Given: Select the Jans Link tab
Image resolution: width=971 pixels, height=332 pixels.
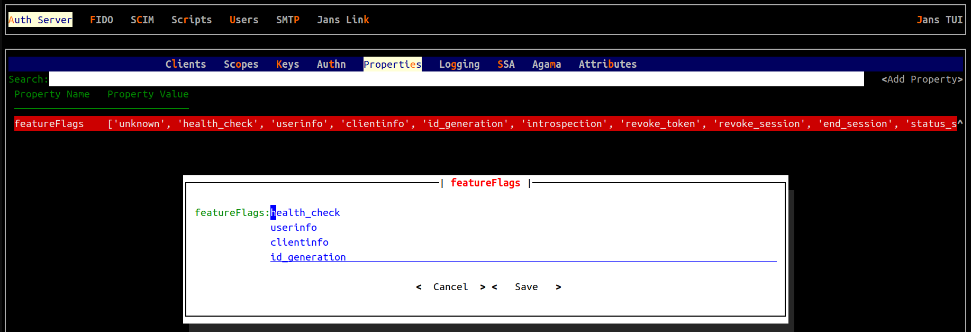Looking at the screenshot, I should click(342, 20).
